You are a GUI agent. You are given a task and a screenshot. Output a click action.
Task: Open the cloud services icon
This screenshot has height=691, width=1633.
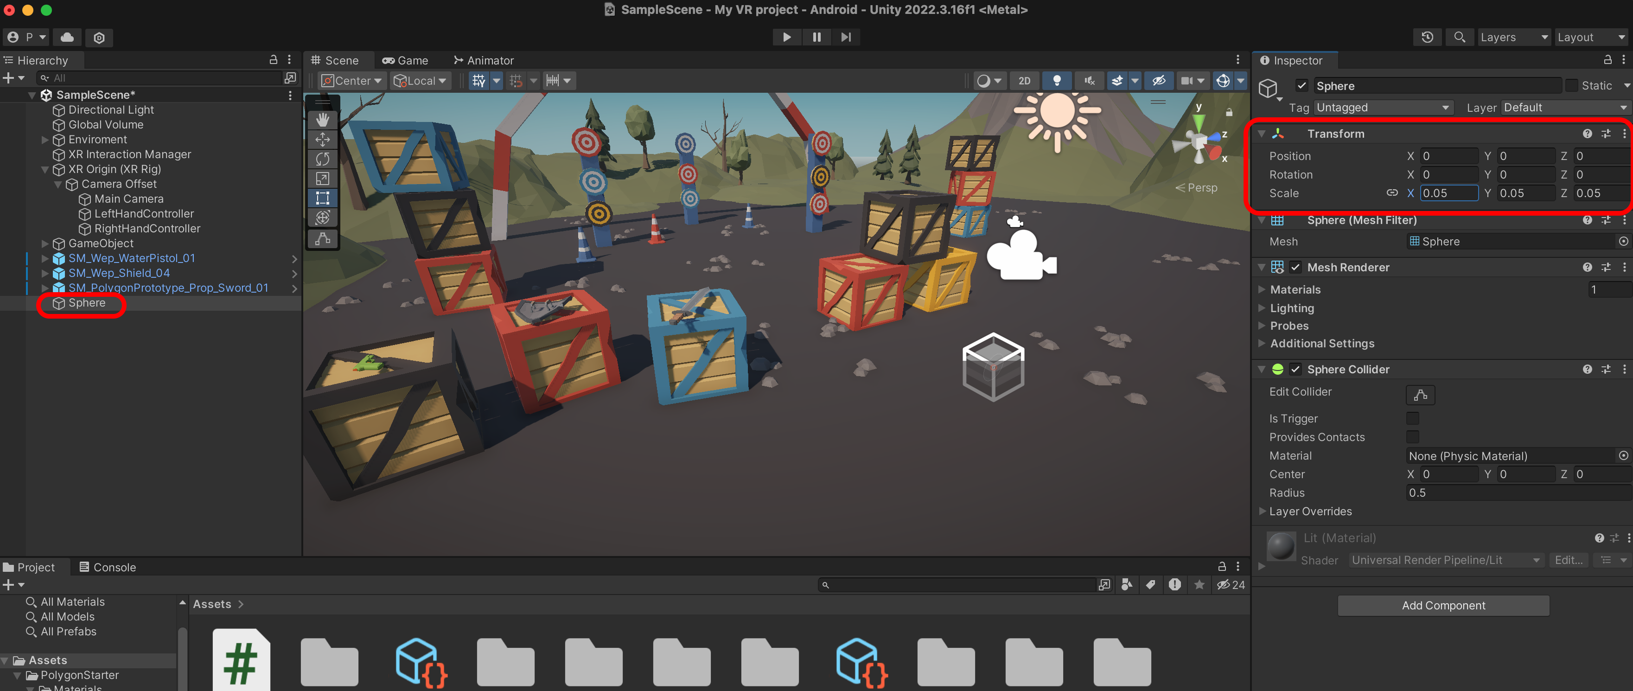(67, 38)
